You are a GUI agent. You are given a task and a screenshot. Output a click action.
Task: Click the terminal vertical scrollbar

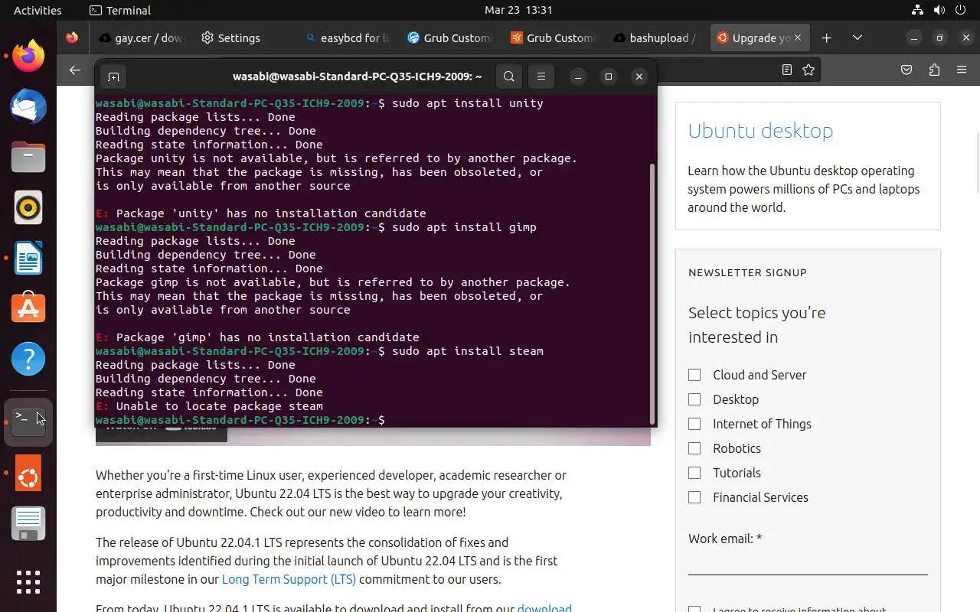652,293
